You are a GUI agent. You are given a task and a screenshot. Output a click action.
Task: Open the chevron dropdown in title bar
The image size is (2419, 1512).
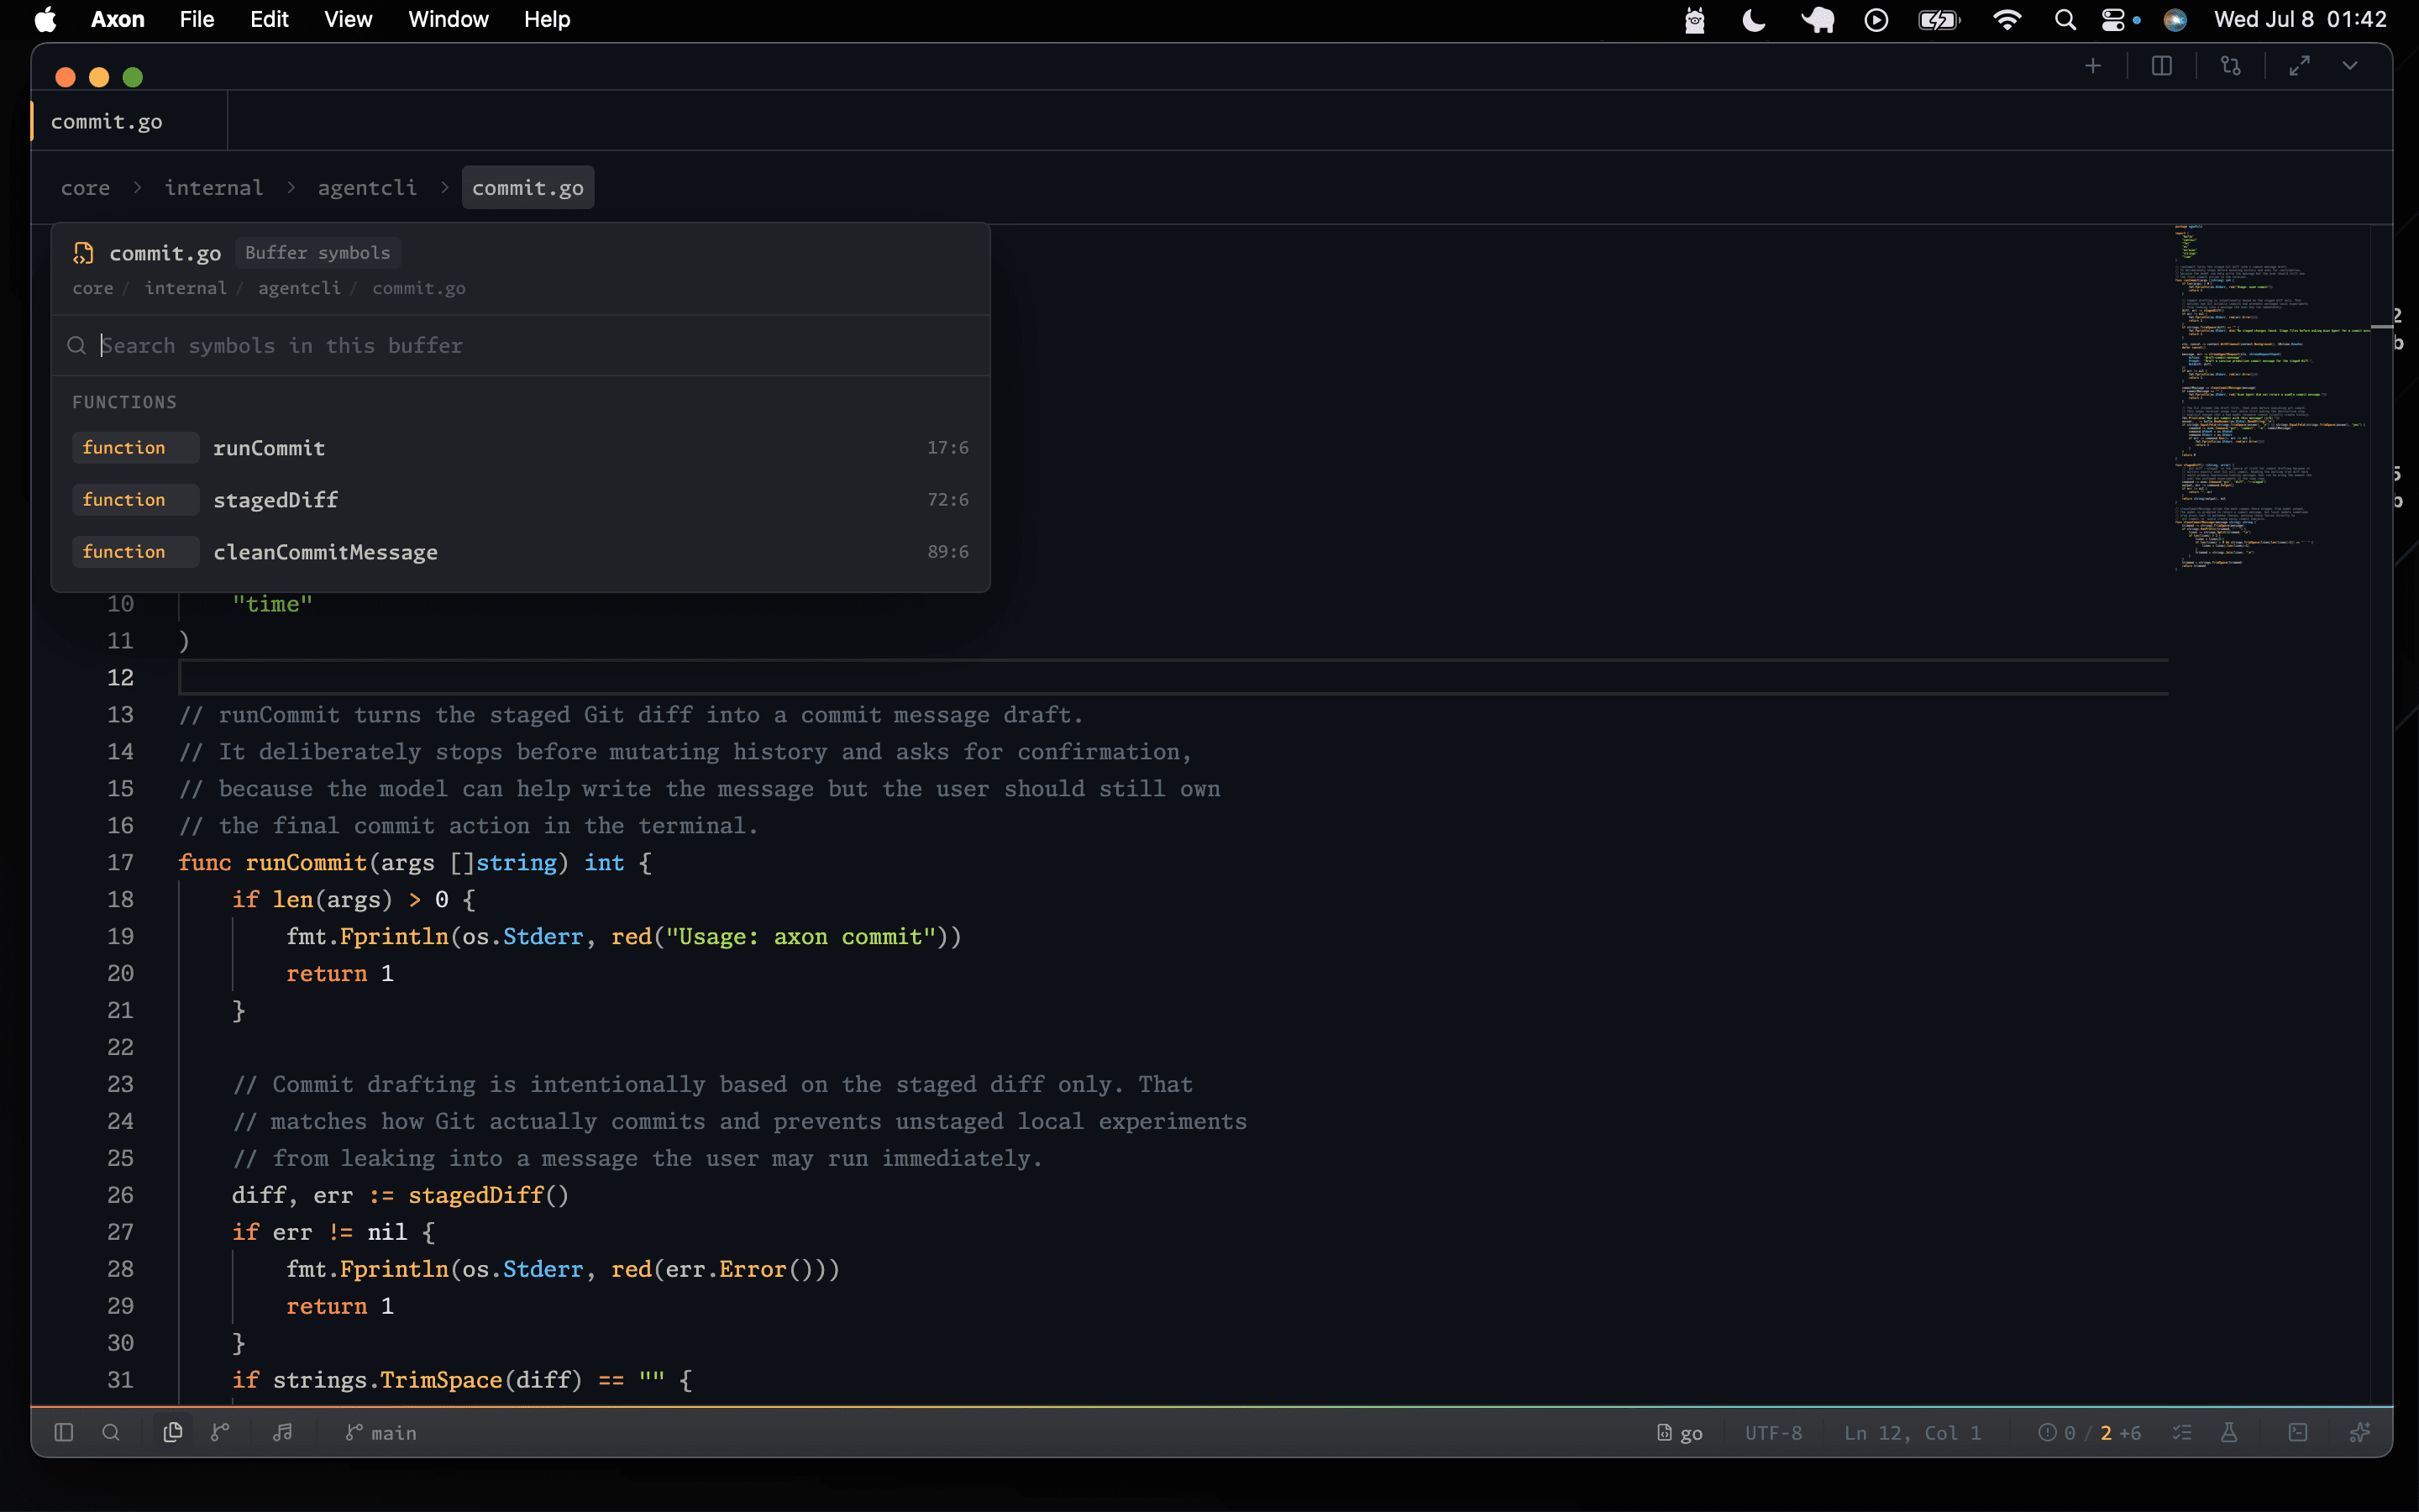[2350, 66]
